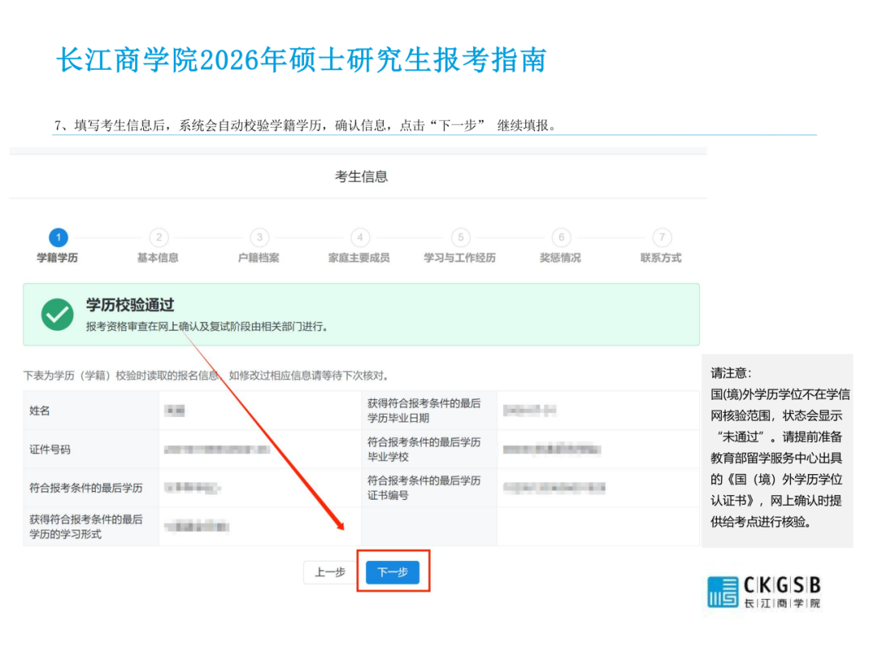Go to step 3 circle 户籍档案
The width and height of the screenshot is (869, 652).
coord(259,237)
